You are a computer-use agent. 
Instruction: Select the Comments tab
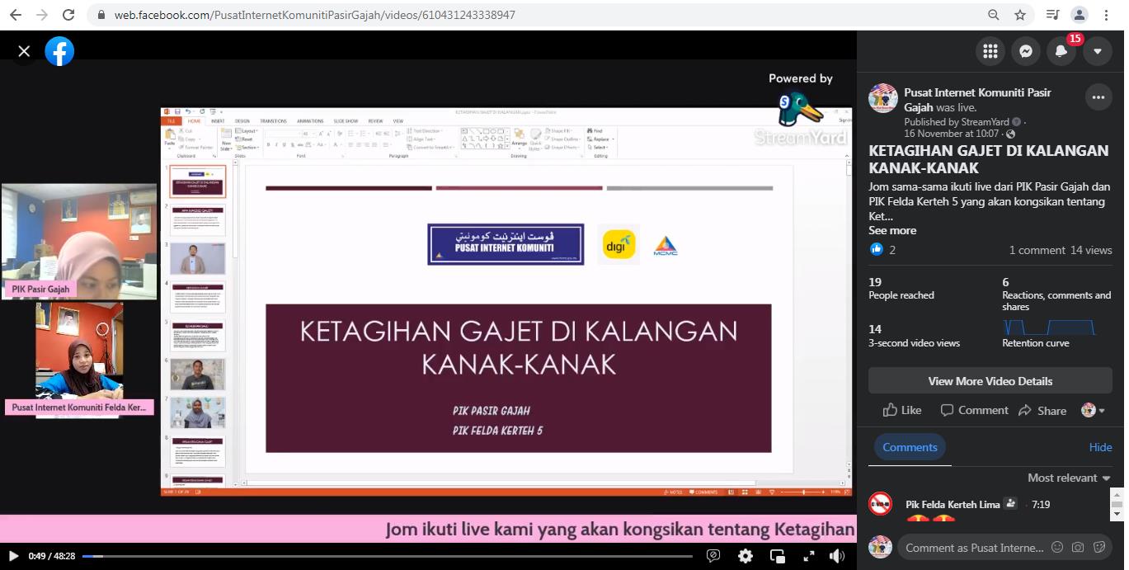pos(910,447)
